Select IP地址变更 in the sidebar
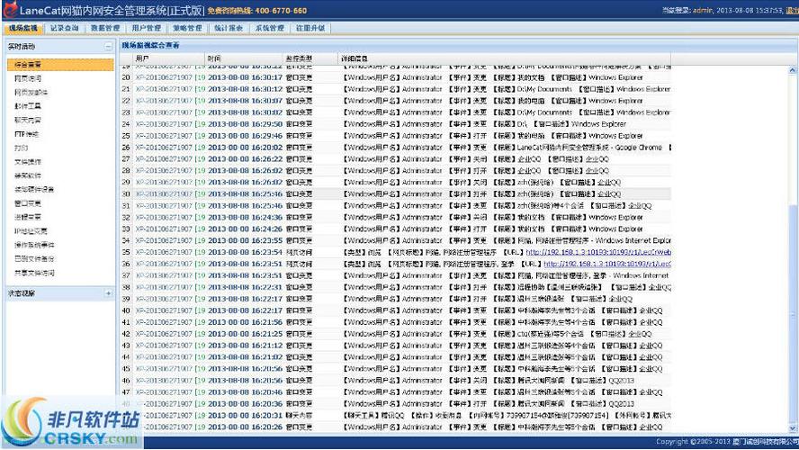 tap(31, 231)
